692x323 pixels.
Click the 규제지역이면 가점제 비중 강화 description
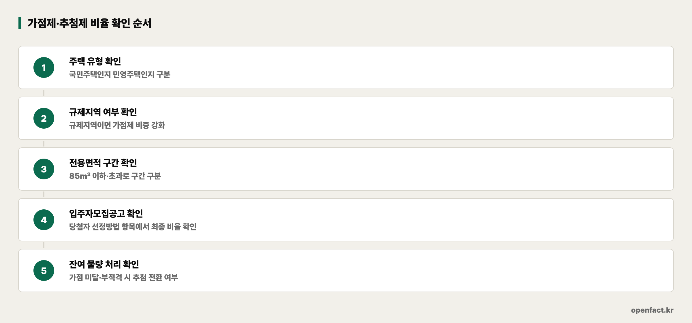(117, 125)
